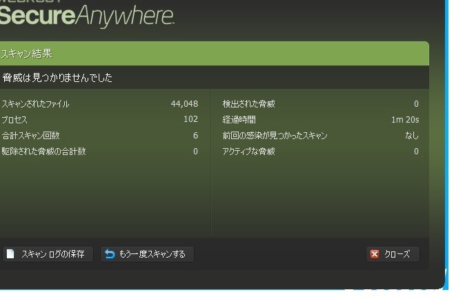Click the プロセス label
Viewport: 474px width, 301px height.
coord(14,120)
